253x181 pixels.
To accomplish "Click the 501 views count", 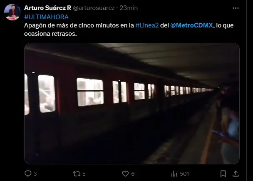I will [x=184, y=174].
